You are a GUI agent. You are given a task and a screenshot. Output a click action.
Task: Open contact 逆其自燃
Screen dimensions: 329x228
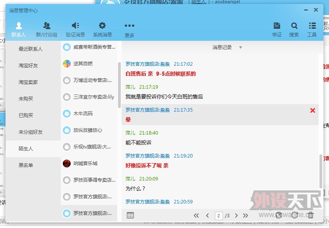tap(89, 63)
